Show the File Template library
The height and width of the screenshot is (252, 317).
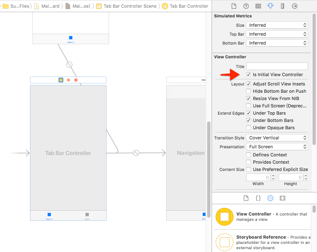[246, 198]
